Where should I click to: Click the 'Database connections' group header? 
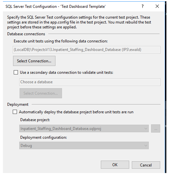point(26,34)
